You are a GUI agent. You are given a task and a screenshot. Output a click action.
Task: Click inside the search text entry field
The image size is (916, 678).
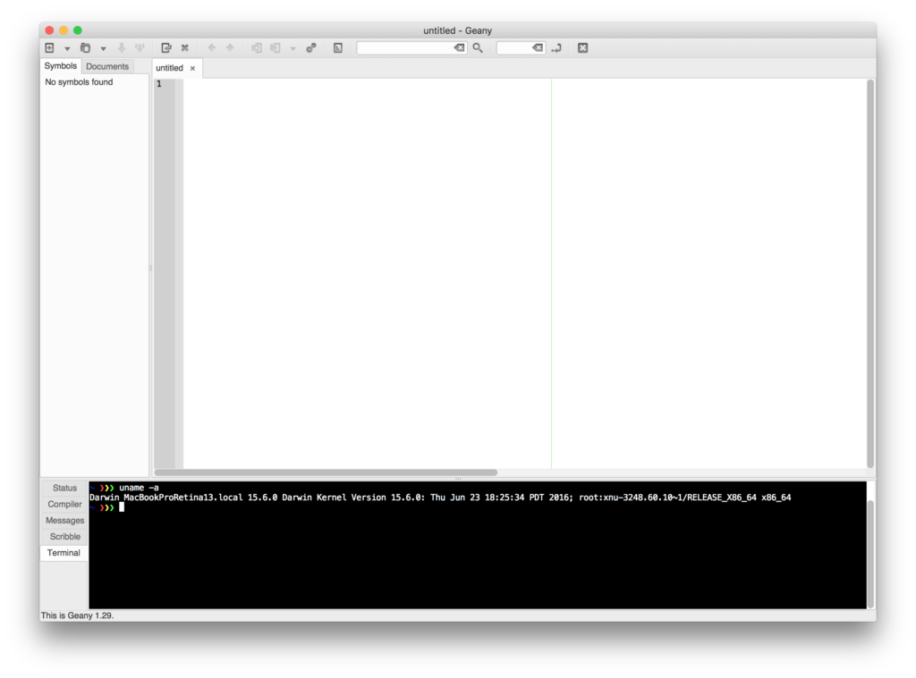pyautogui.click(x=407, y=47)
